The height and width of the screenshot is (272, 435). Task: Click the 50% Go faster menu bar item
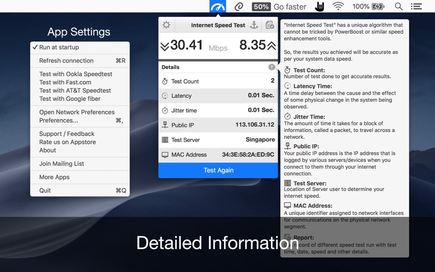[279, 7]
